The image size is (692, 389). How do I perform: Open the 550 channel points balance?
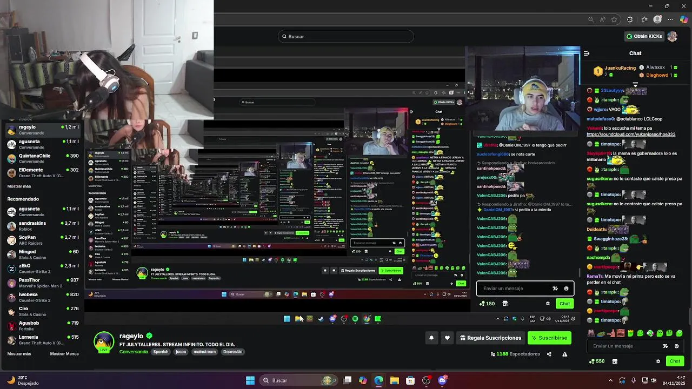click(x=596, y=361)
